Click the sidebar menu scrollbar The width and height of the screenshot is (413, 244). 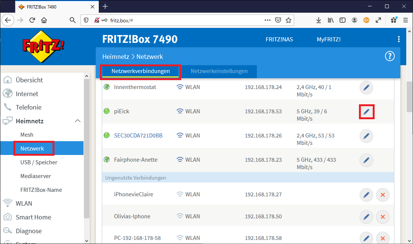tap(86, 149)
